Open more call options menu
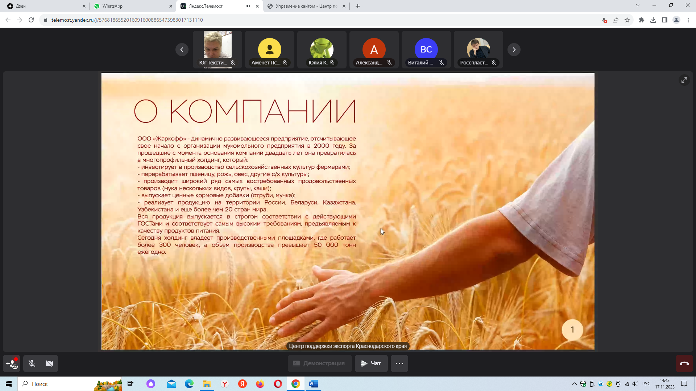The width and height of the screenshot is (696, 391). pos(399,363)
